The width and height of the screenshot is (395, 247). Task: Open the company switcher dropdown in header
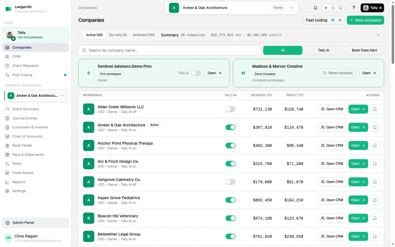point(231,8)
